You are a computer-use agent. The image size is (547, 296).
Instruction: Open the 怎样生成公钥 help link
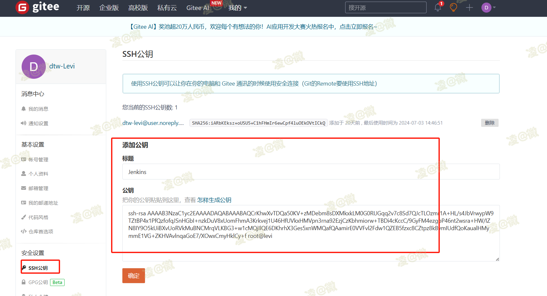[x=214, y=200]
